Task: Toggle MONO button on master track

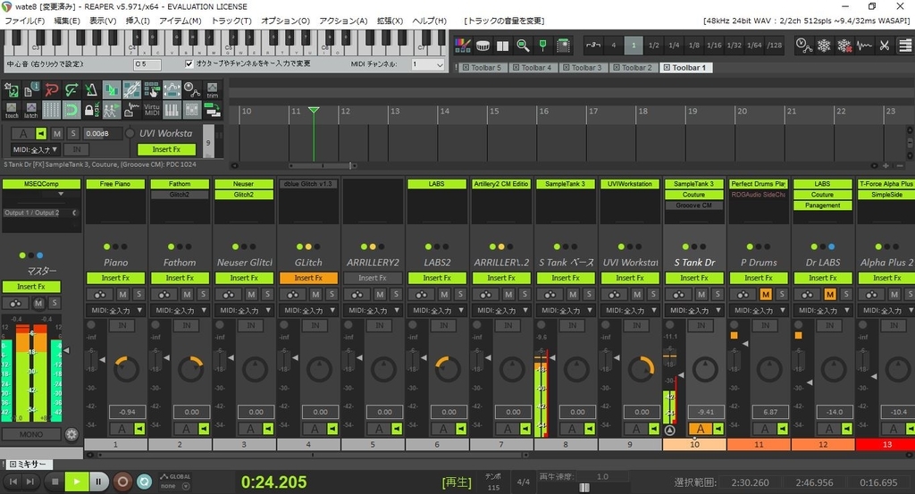Action: point(31,434)
